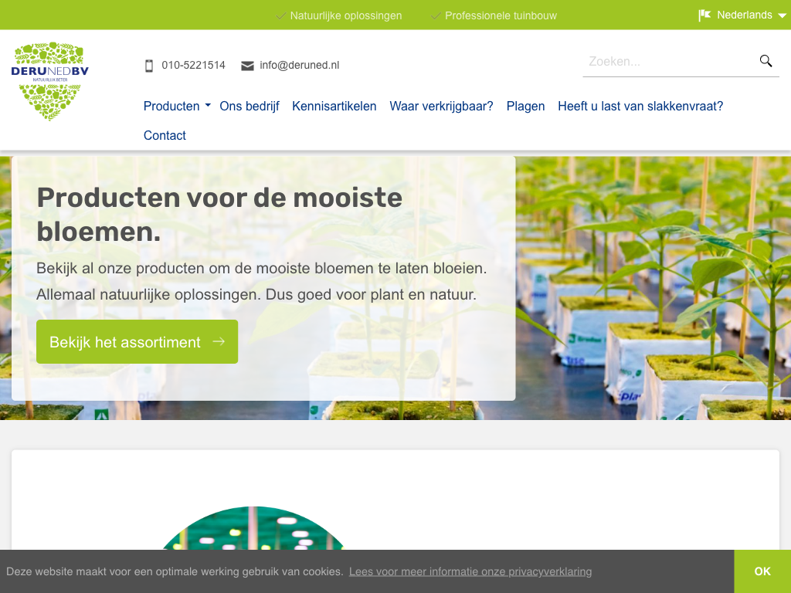Image resolution: width=791 pixels, height=593 pixels.
Task: Click the arrow icon in Bekijk het assortiment
Action: click(219, 341)
